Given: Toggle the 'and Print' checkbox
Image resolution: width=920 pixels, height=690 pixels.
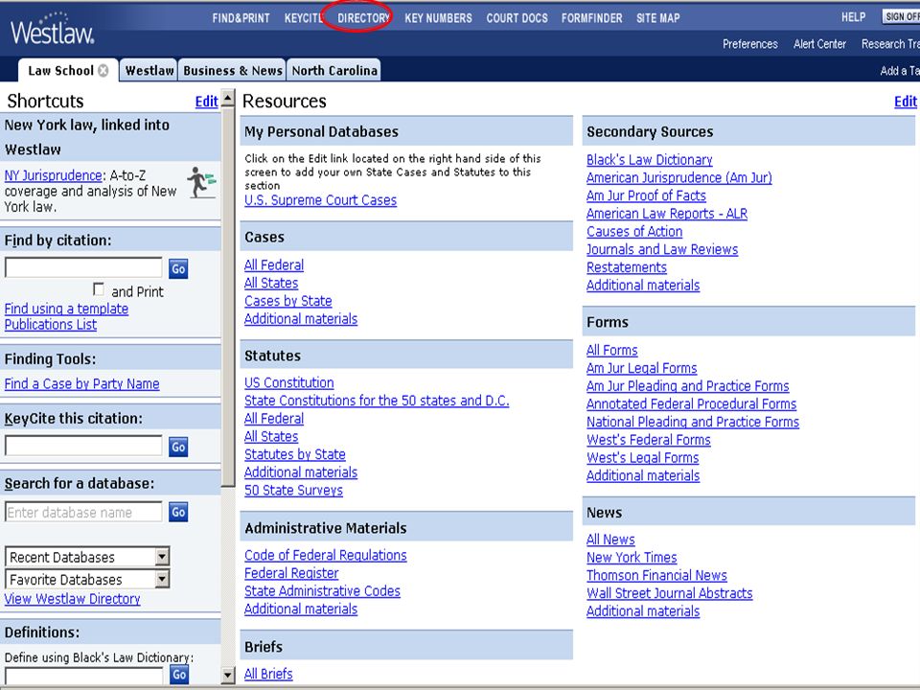Looking at the screenshot, I should (x=99, y=289).
